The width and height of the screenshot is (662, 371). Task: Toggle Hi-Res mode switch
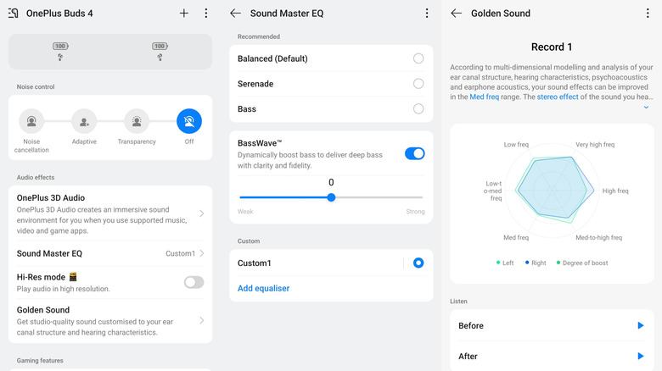pyautogui.click(x=194, y=282)
